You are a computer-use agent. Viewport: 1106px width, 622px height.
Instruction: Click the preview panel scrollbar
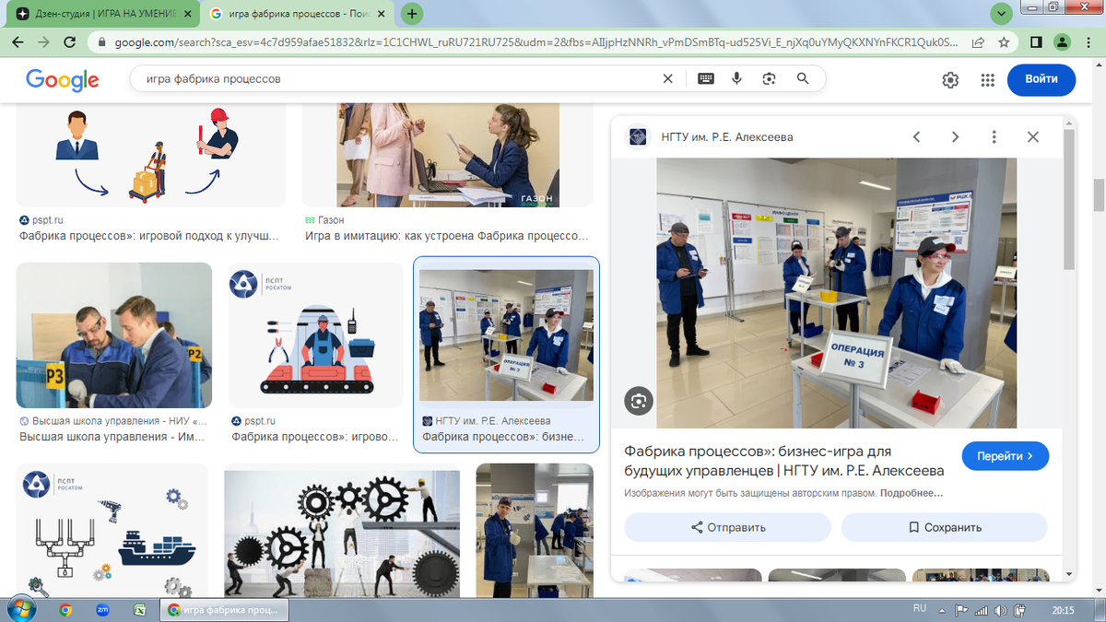coord(1069,198)
